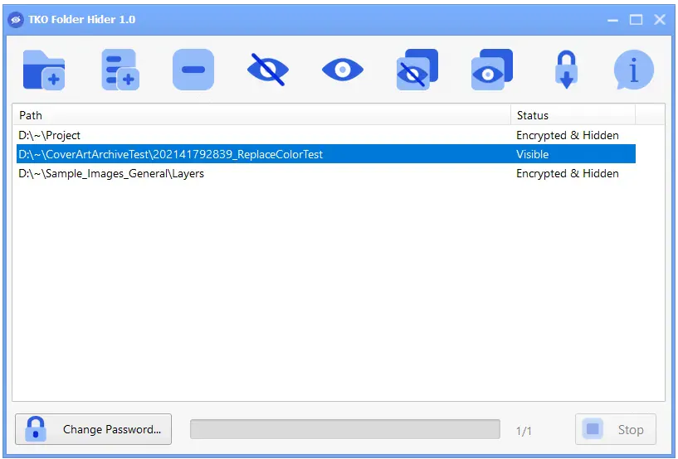Click Encrypted & Hidden status of Layers
Screen dimensions: 678x459
click(568, 173)
